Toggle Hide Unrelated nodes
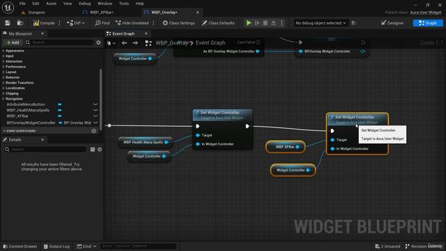Screen dimensions: 446x251 click(x=132, y=23)
